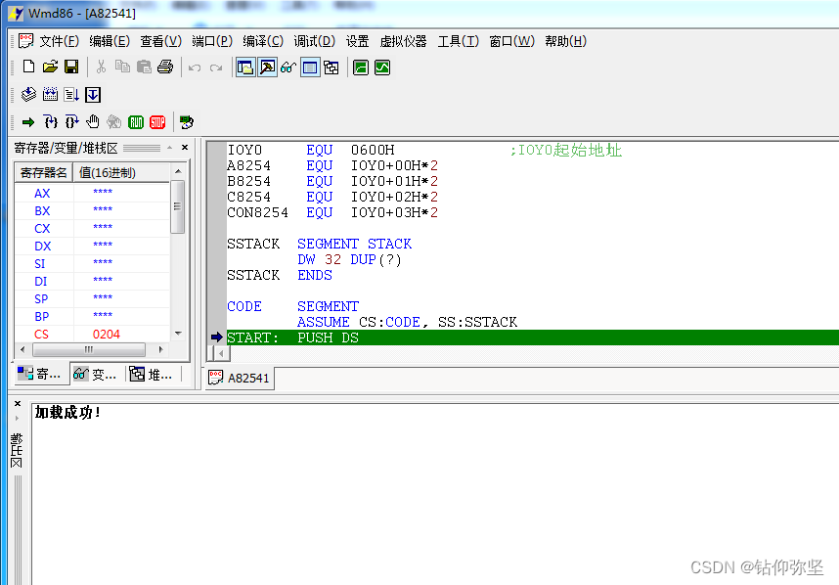The image size is (839, 585).
Task: Open the green oscilloscope step-curve icon
Action: (x=361, y=67)
